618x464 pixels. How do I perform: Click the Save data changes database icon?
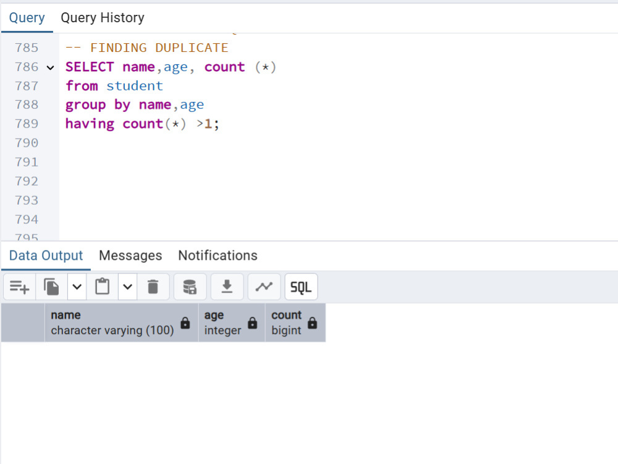[190, 287]
